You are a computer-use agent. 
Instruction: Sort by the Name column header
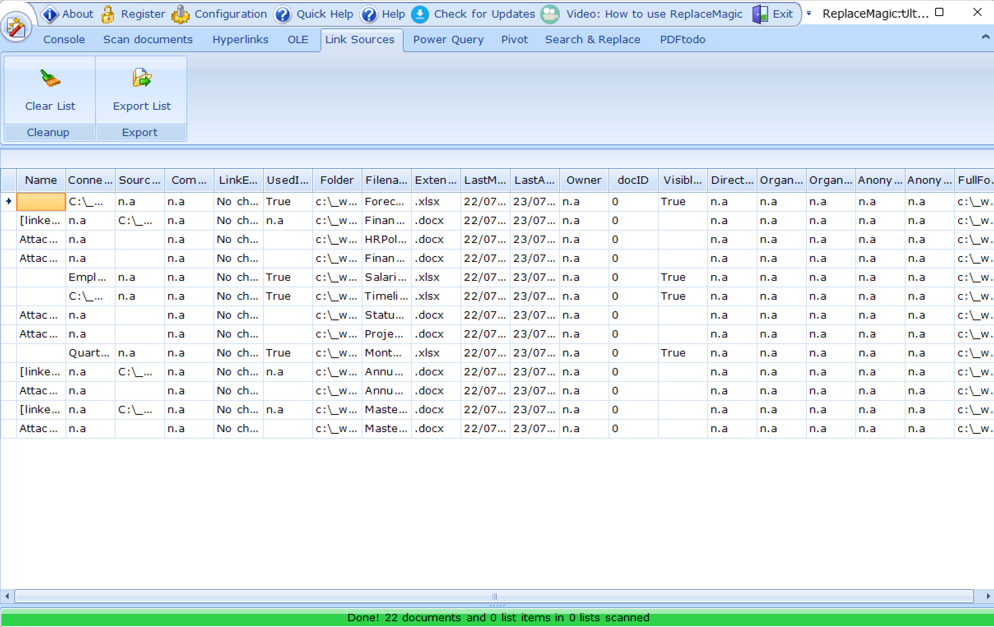[41, 180]
